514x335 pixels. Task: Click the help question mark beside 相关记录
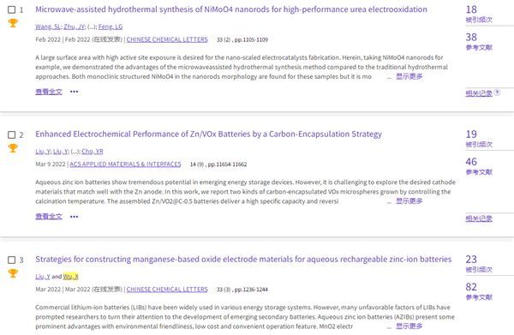(x=497, y=93)
